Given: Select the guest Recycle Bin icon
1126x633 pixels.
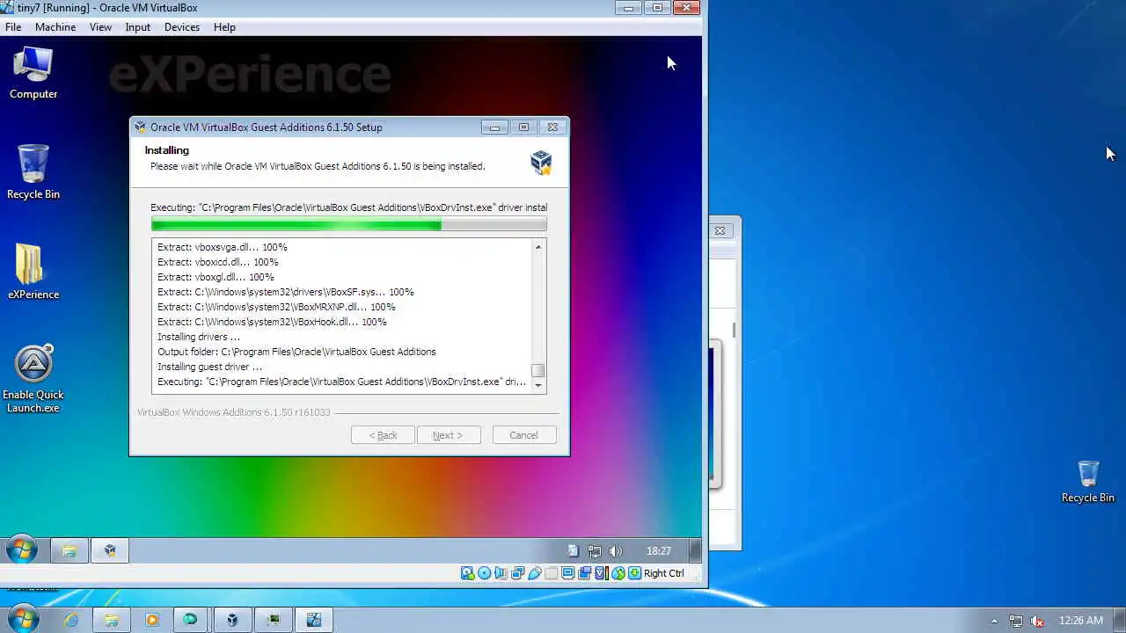Looking at the screenshot, I should 33,172.
